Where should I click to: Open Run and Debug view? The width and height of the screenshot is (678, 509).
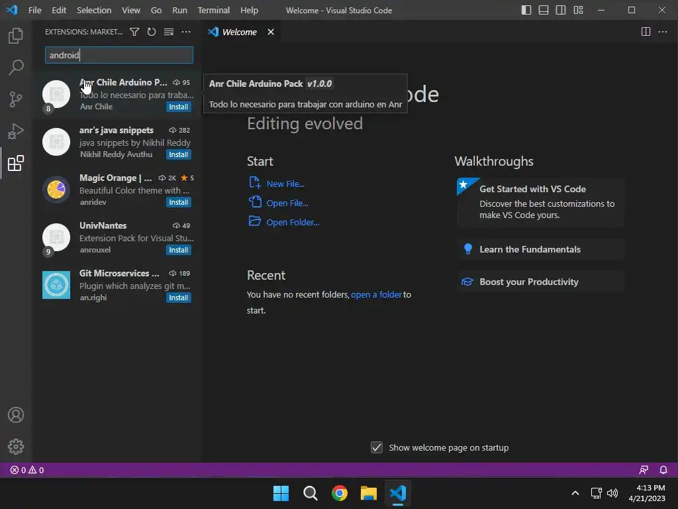(x=16, y=131)
